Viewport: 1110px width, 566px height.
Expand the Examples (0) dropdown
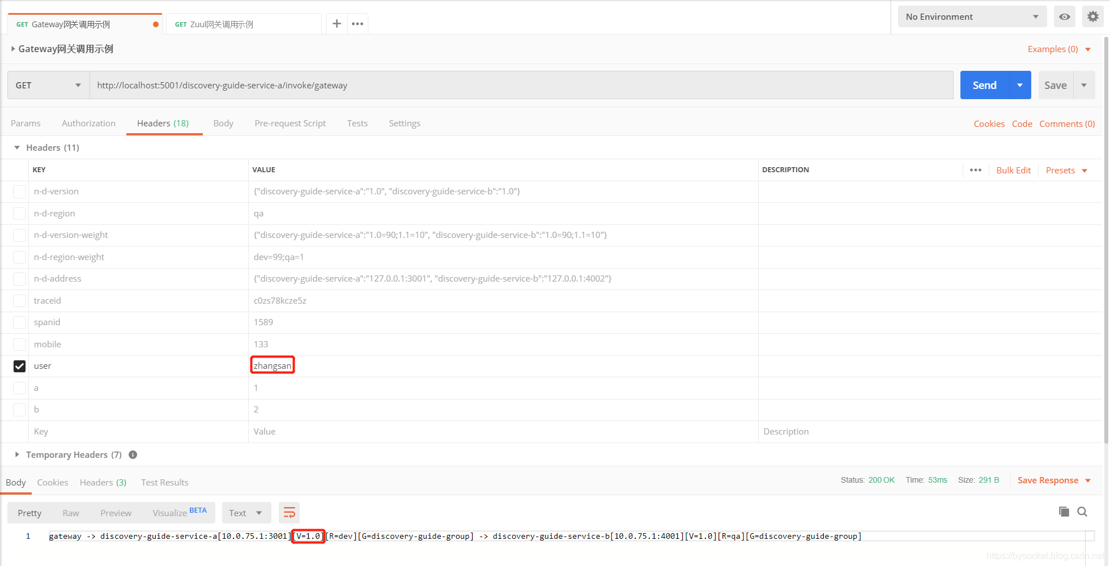point(1059,49)
